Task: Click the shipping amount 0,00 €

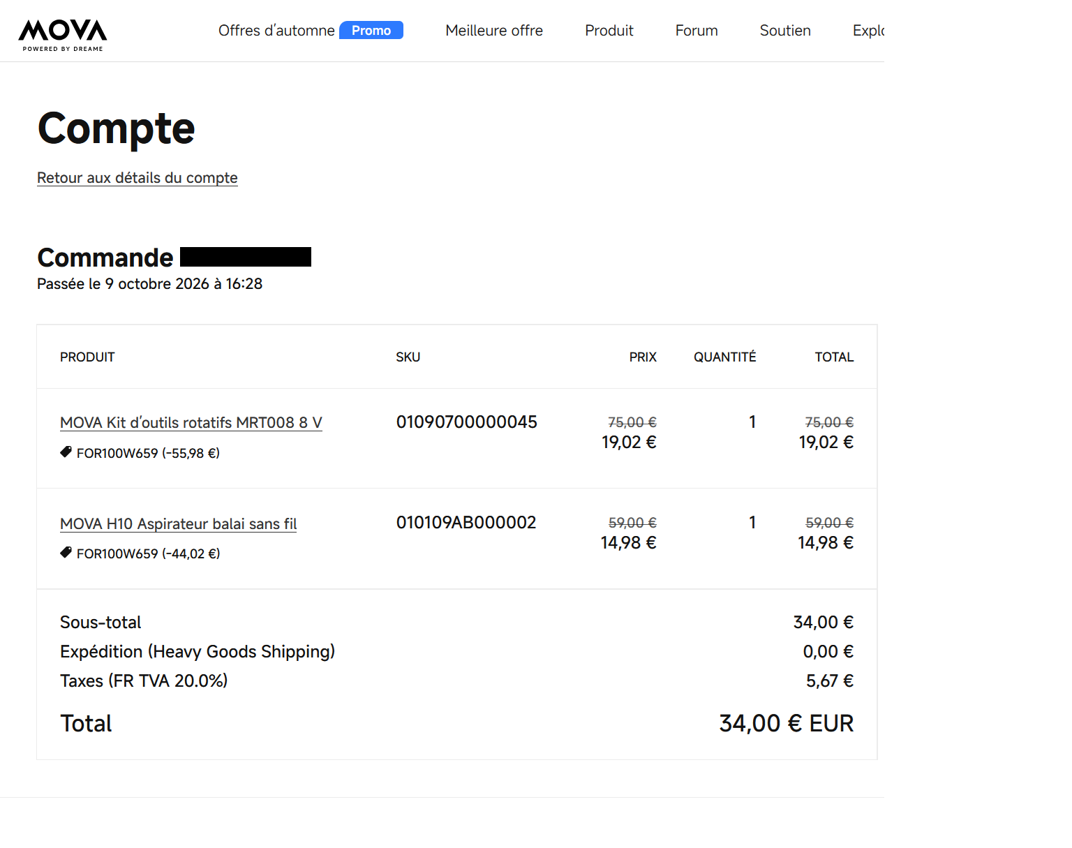Action: pyautogui.click(x=828, y=651)
